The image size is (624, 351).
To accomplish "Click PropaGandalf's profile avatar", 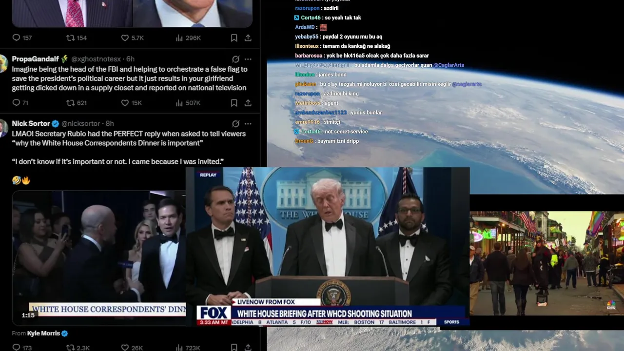I will coord(3,63).
